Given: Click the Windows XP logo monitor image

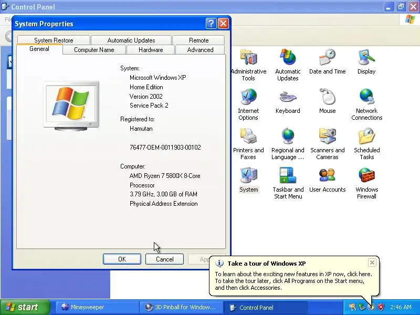Looking at the screenshot, I should [x=71, y=106].
